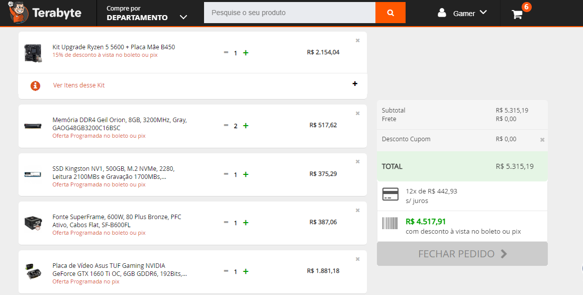Image resolution: width=583 pixels, height=295 pixels.
Task: Remove the Desconto Cupom entry
Action: tap(542, 140)
